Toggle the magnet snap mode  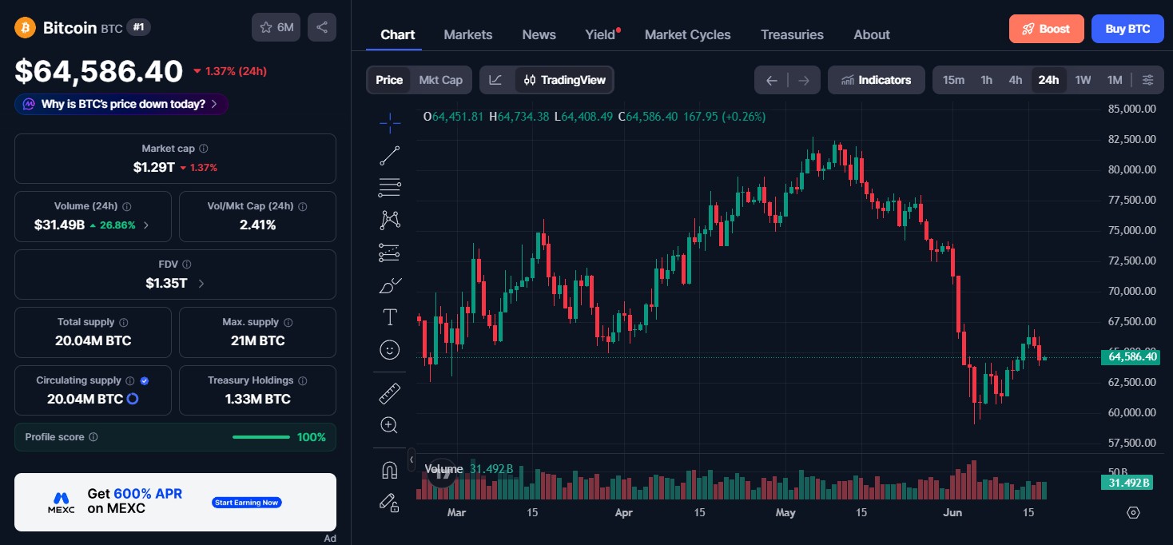coord(390,471)
